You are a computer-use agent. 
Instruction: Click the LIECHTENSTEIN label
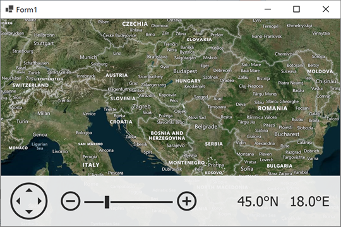(49, 79)
